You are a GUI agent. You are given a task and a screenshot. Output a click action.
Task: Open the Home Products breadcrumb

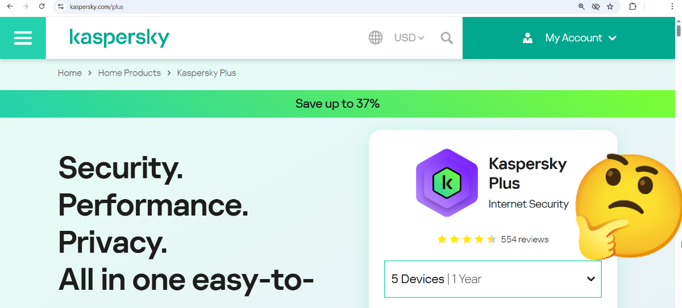pos(130,73)
